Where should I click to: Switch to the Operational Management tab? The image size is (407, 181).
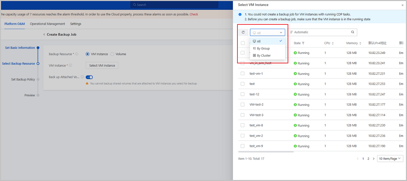47,24
